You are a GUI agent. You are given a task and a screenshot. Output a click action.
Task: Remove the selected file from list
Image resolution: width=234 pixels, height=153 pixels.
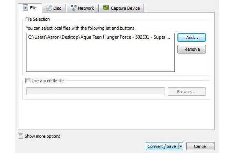pyautogui.click(x=191, y=49)
